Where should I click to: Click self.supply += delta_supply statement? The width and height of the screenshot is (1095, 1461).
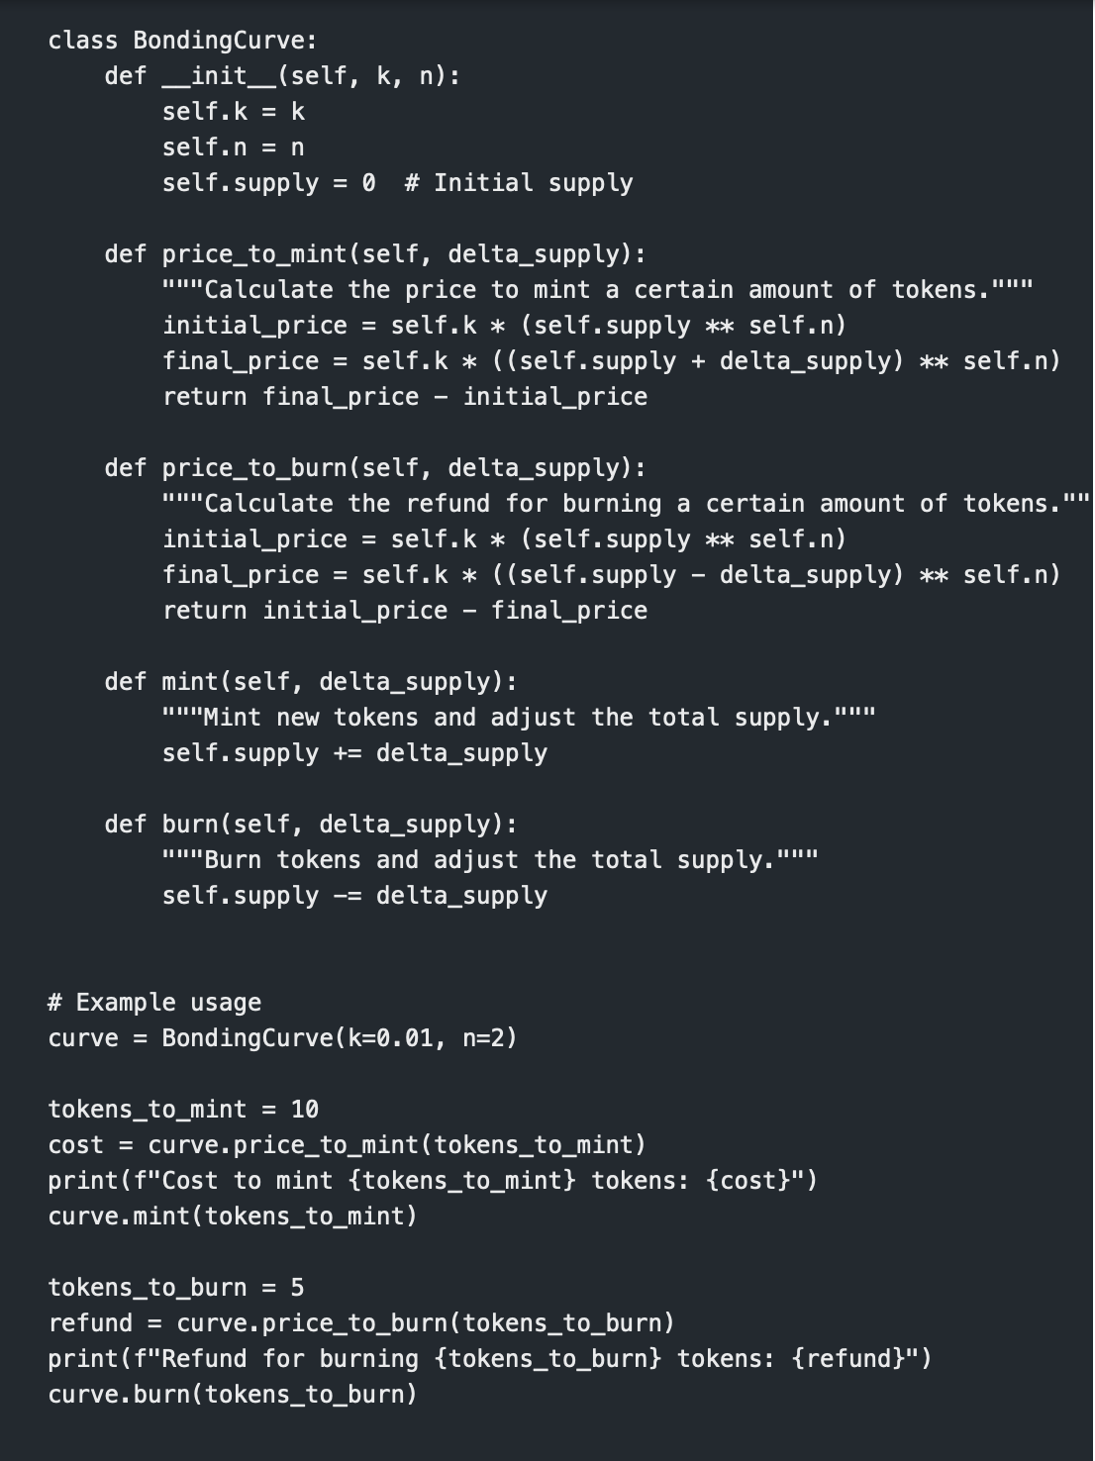(355, 753)
